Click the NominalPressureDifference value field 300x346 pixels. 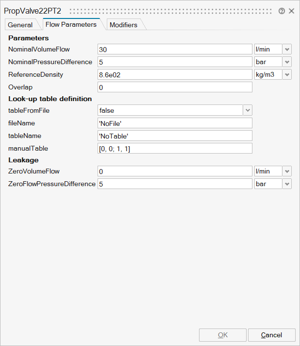point(175,62)
